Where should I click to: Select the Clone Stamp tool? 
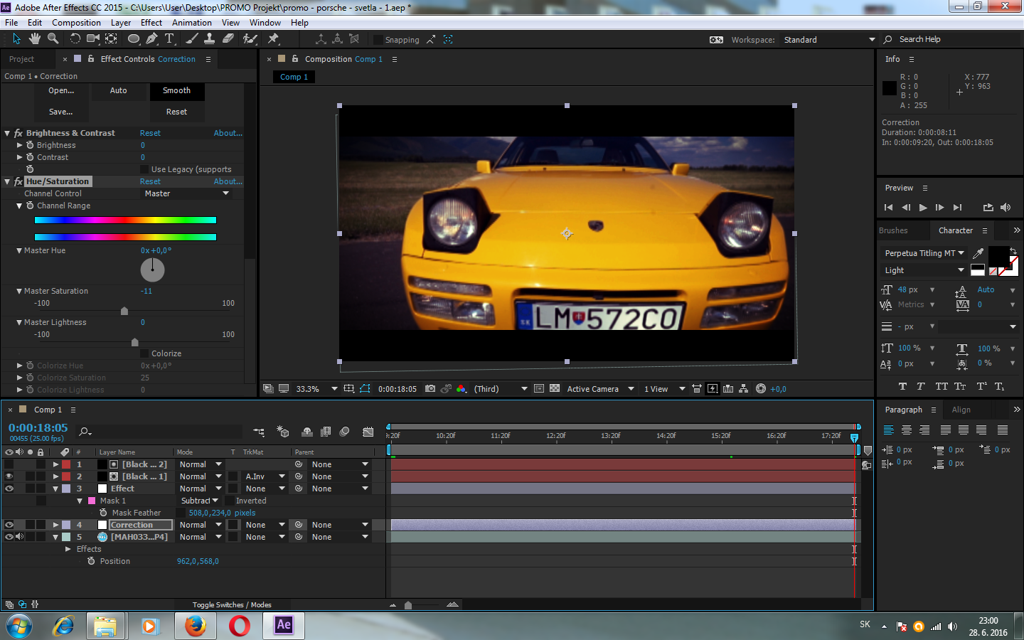[x=210, y=39]
